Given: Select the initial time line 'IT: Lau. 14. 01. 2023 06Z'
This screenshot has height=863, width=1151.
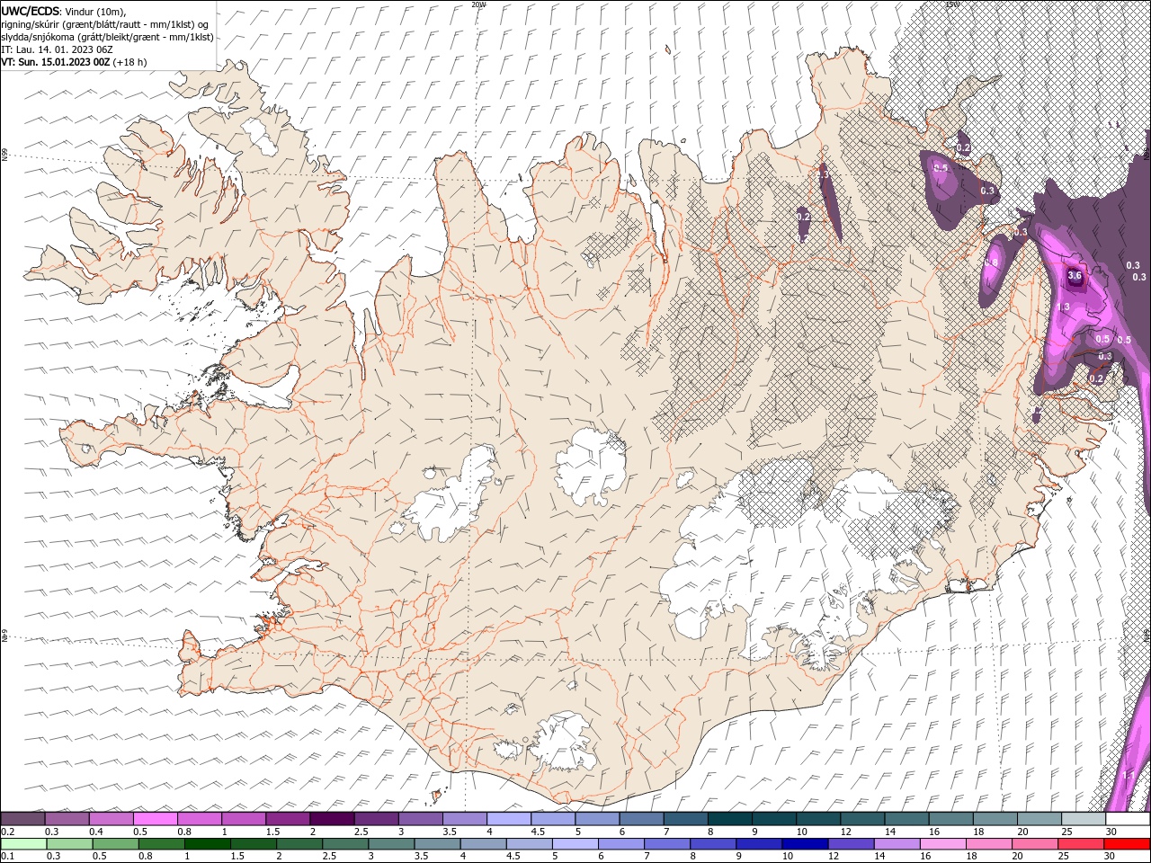Looking at the screenshot, I should 57,49.
